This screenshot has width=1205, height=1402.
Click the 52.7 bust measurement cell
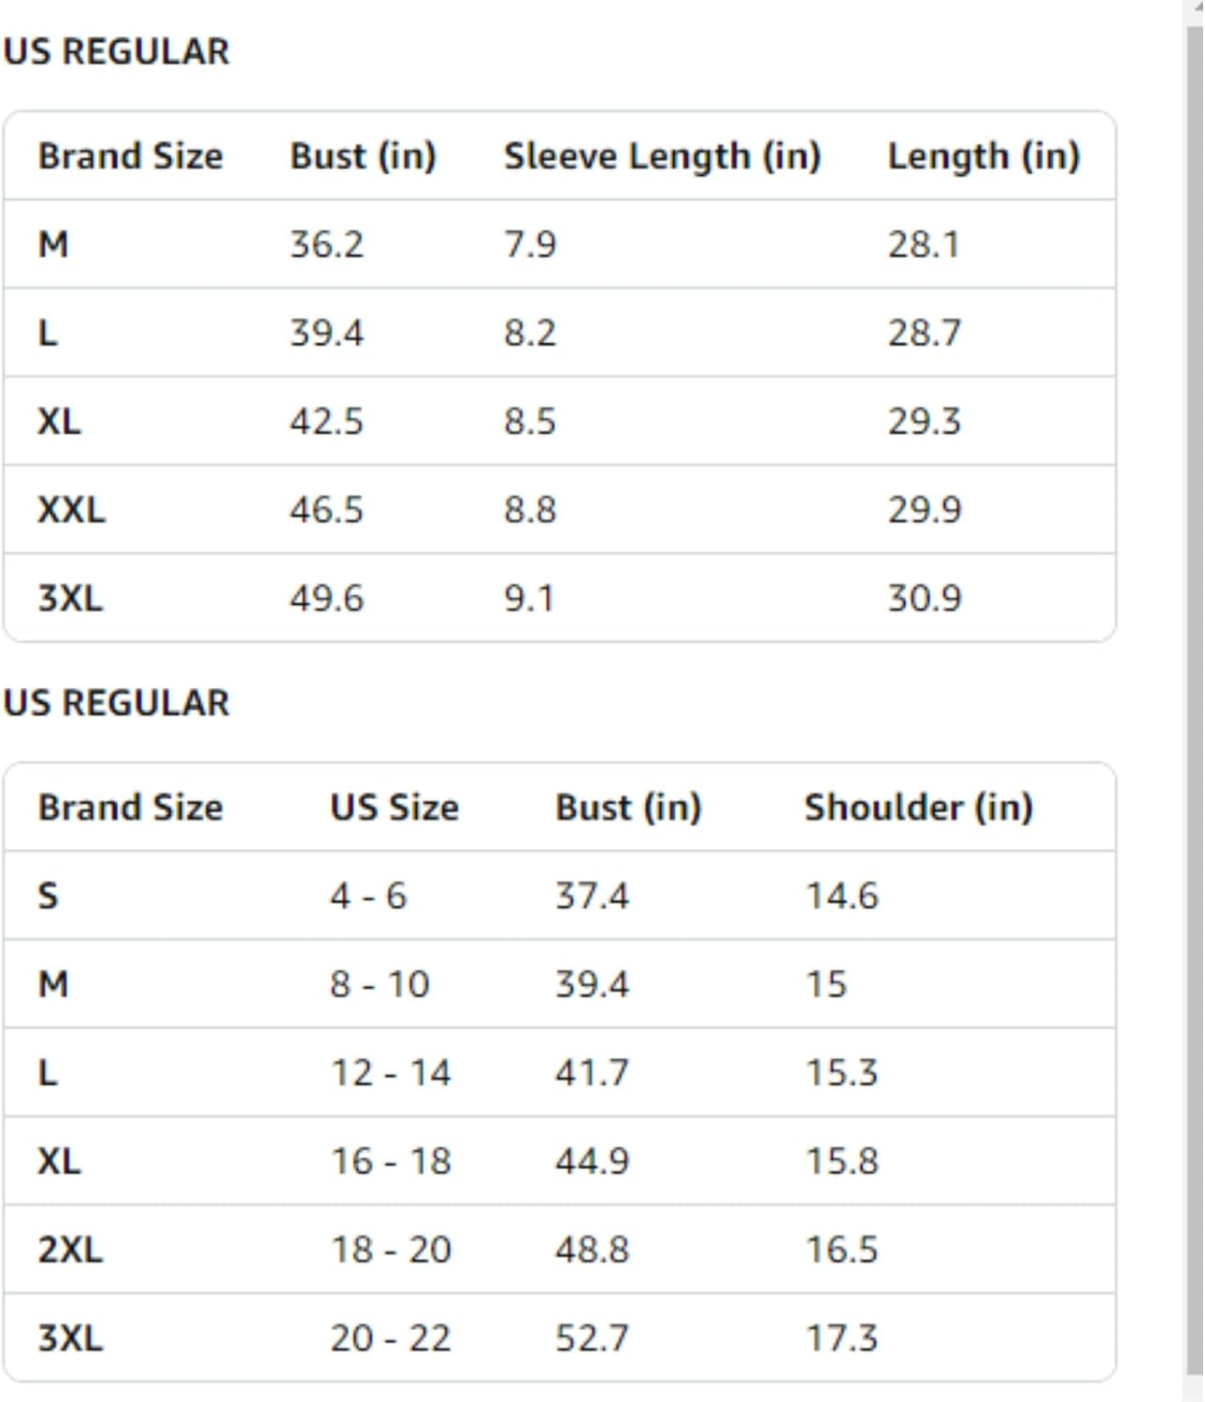pos(592,1338)
